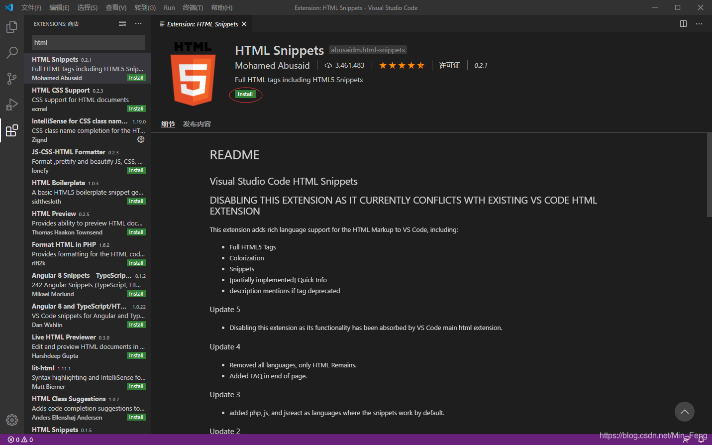The width and height of the screenshot is (712, 445).
Task: Open the Source Control view
Action: tap(12, 78)
